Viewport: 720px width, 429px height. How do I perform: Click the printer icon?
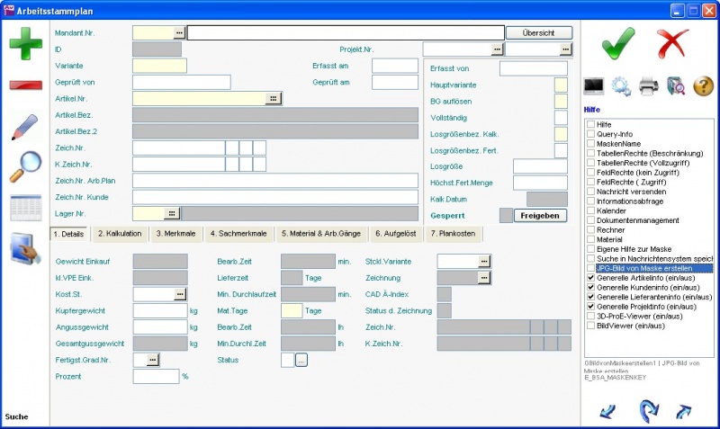click(x=648, y=86)
